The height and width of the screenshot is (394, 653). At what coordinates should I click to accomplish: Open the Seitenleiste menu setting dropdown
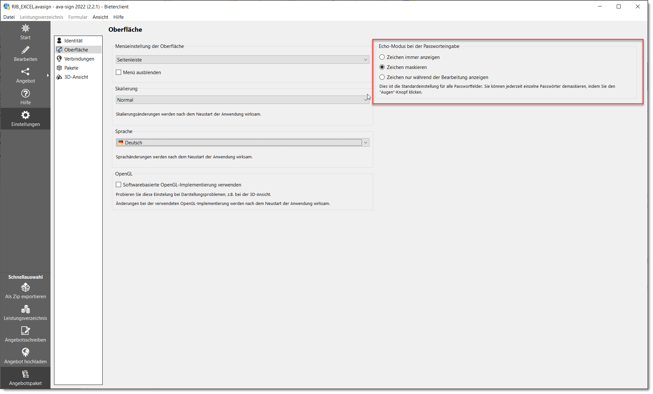tap(242, 60)
